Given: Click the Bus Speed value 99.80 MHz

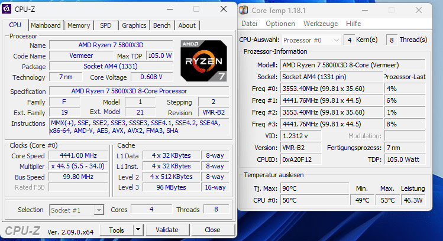Looking at the screenshot, I should coord(78,177).
